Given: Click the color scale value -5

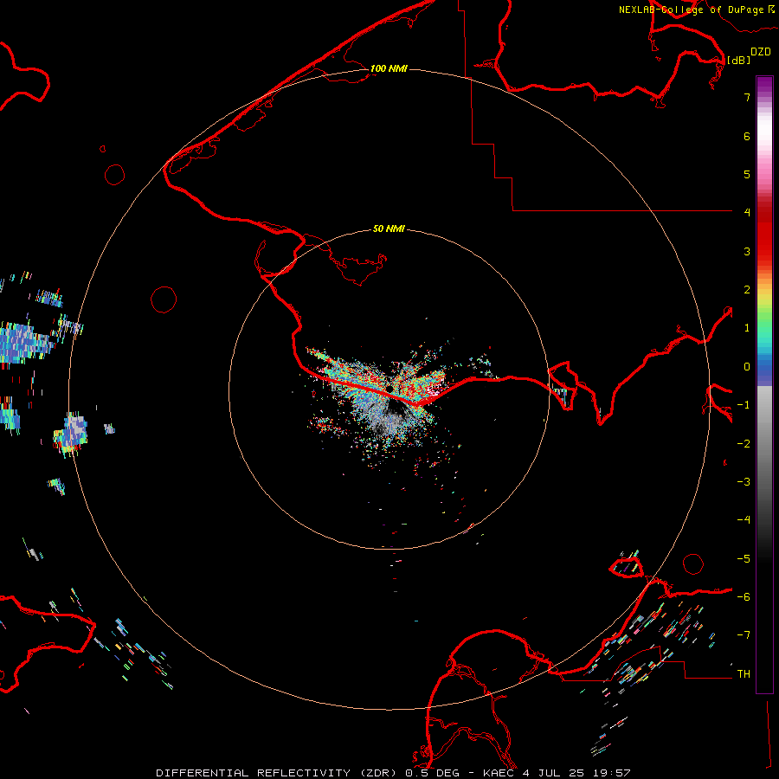Looking at the screenshot, I should click(744, 559).
